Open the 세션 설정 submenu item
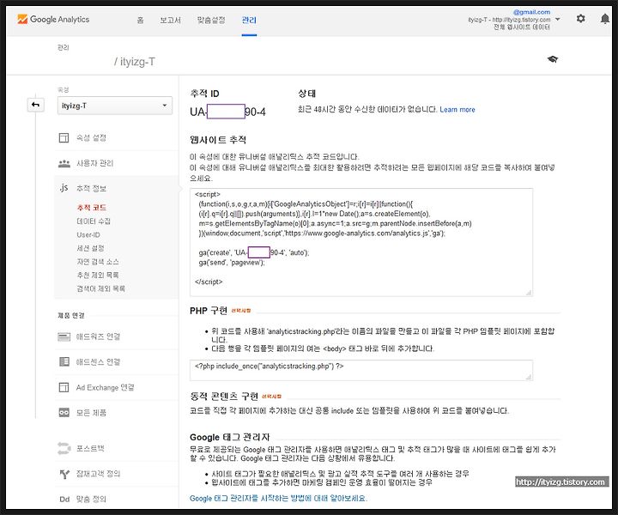 point(90,248)
